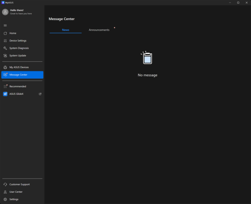Select the Message Center menu item
251x204 pixels.
pyautogui.click(x=22, y=75)
